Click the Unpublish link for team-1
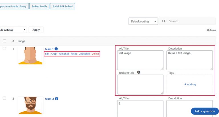 pos(84,54)
